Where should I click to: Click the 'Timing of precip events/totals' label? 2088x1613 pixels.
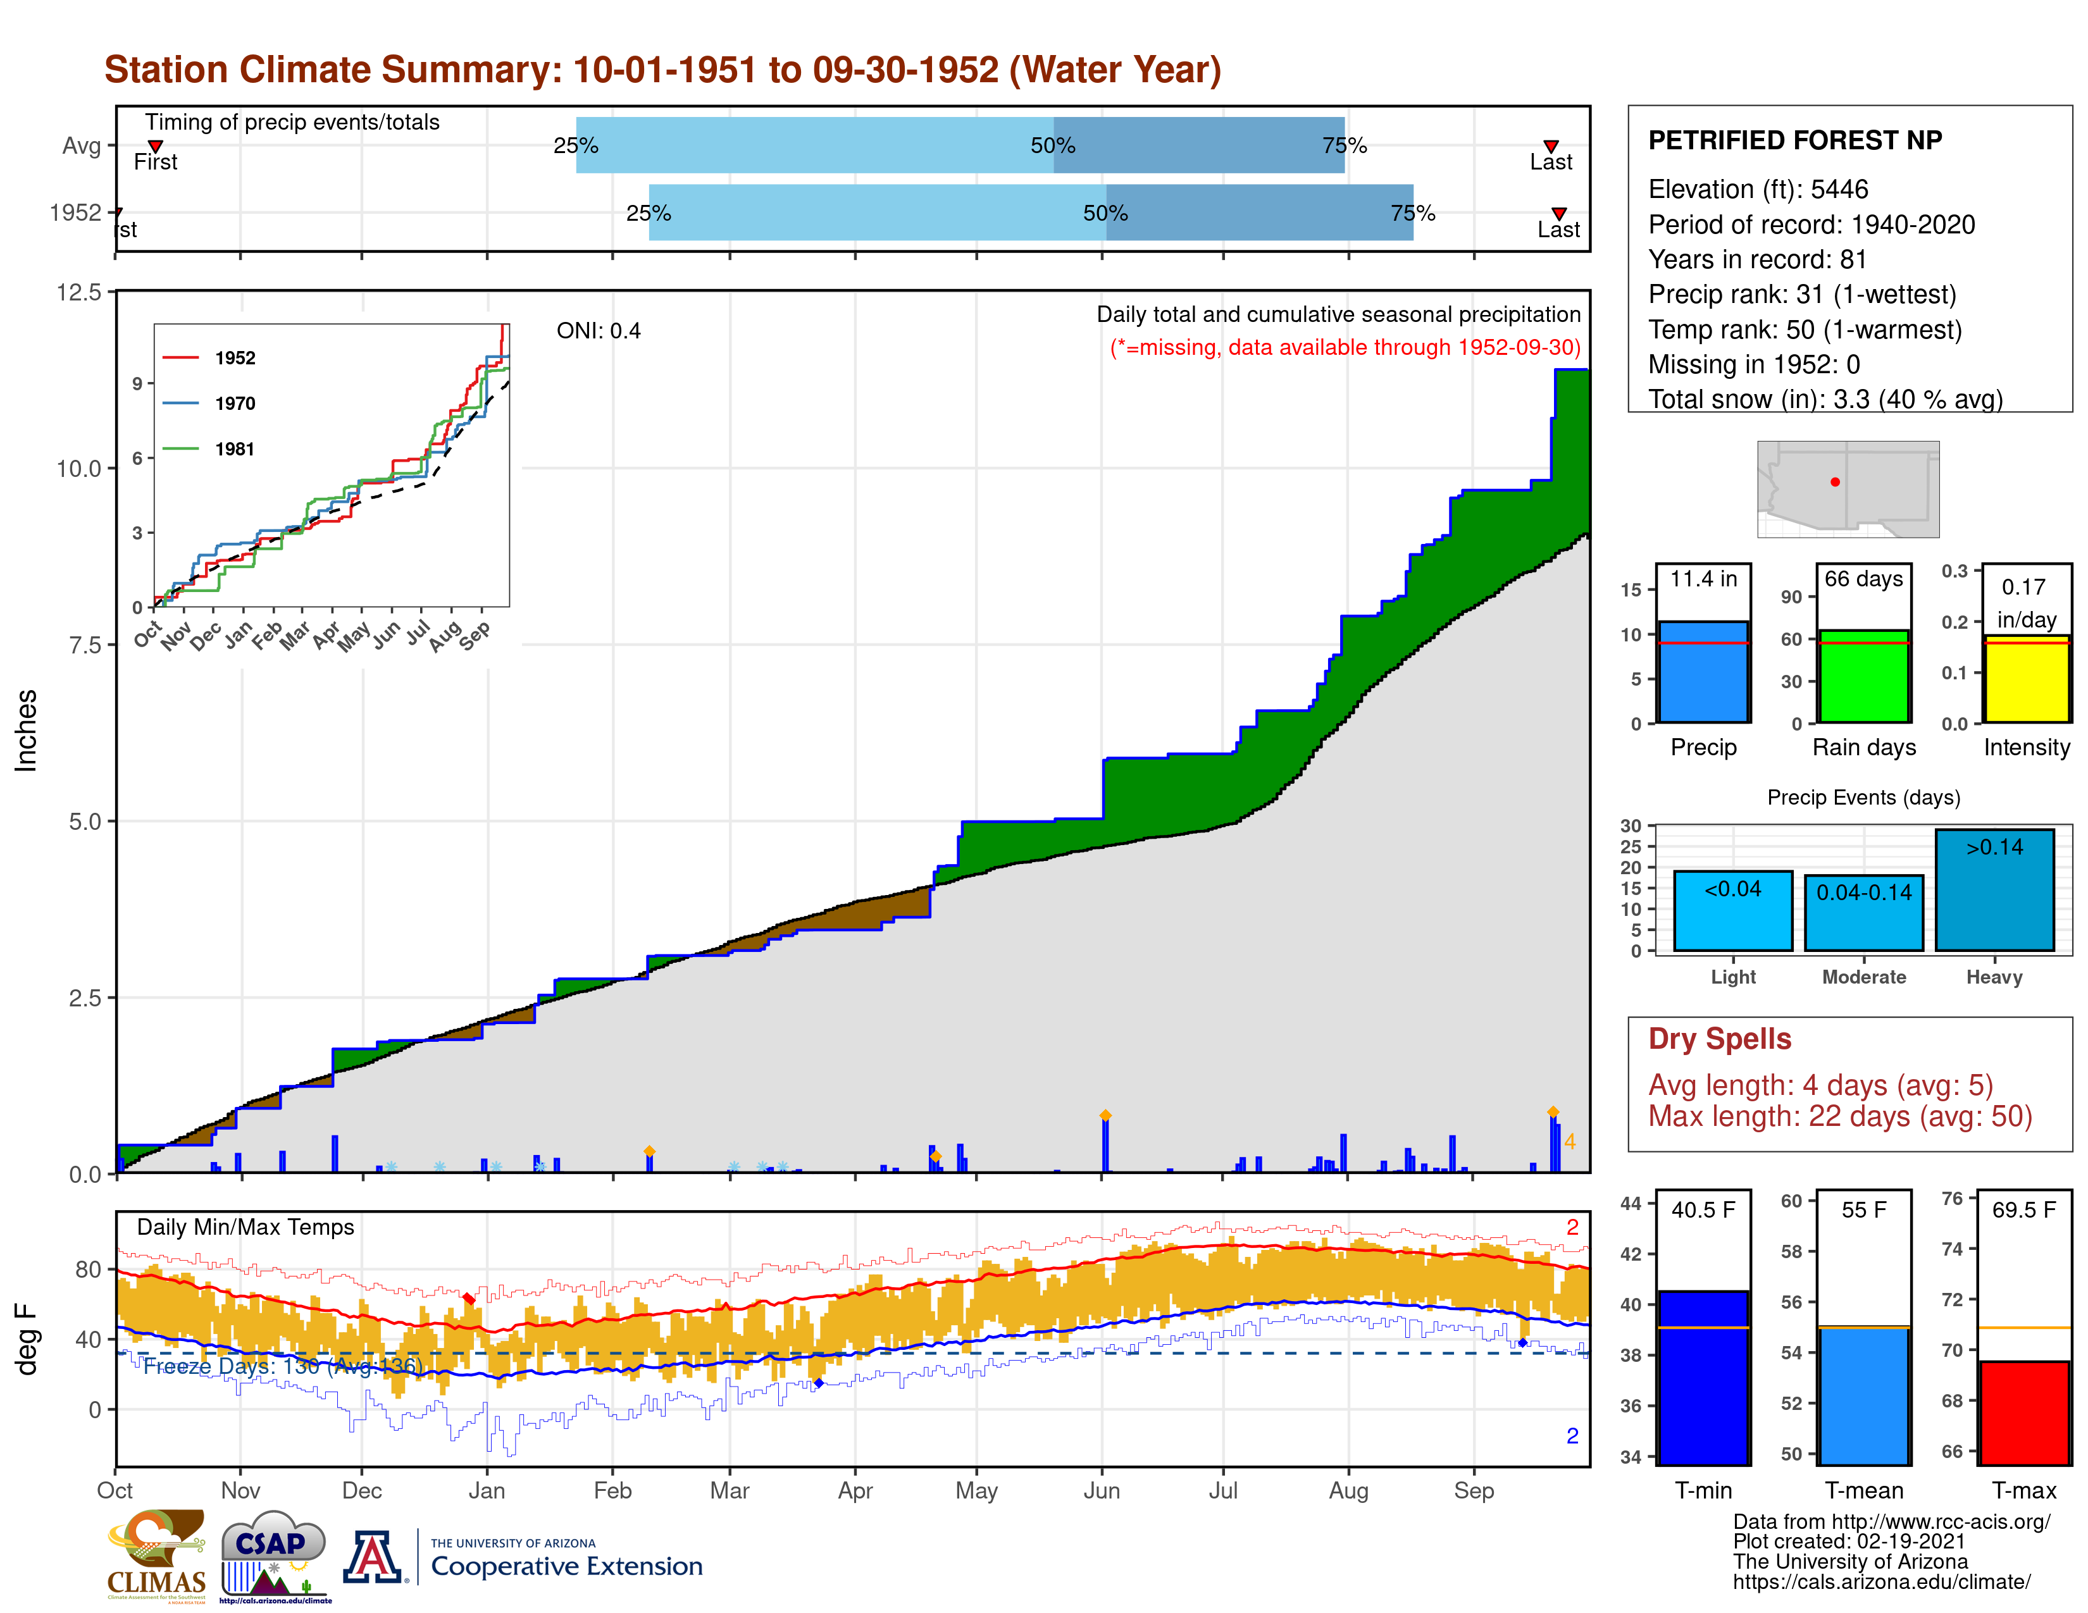tap(292, 122)
